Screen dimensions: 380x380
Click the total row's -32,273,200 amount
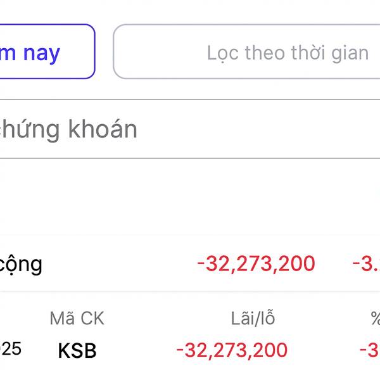tap(256, 263)
